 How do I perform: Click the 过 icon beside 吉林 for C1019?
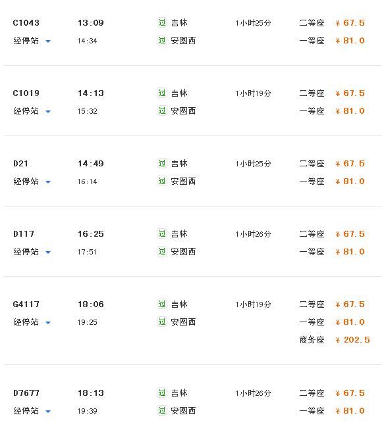coord(162,93)
